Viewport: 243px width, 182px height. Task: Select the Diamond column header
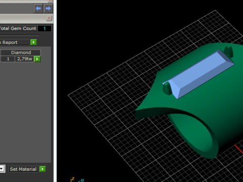click(21, 53)
